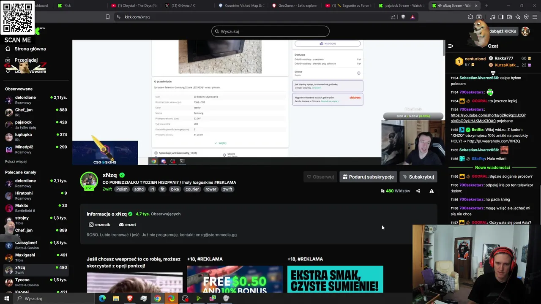This screenshot has height=304, width=541.
Task: Open the user profile avatar
Action: point(525,31)
